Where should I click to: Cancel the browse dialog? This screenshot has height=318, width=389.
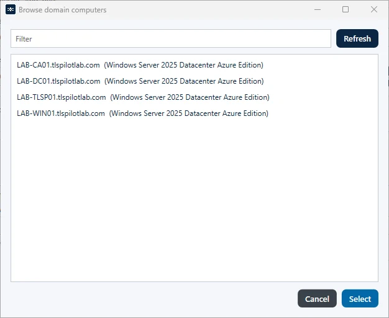[317, 299]
